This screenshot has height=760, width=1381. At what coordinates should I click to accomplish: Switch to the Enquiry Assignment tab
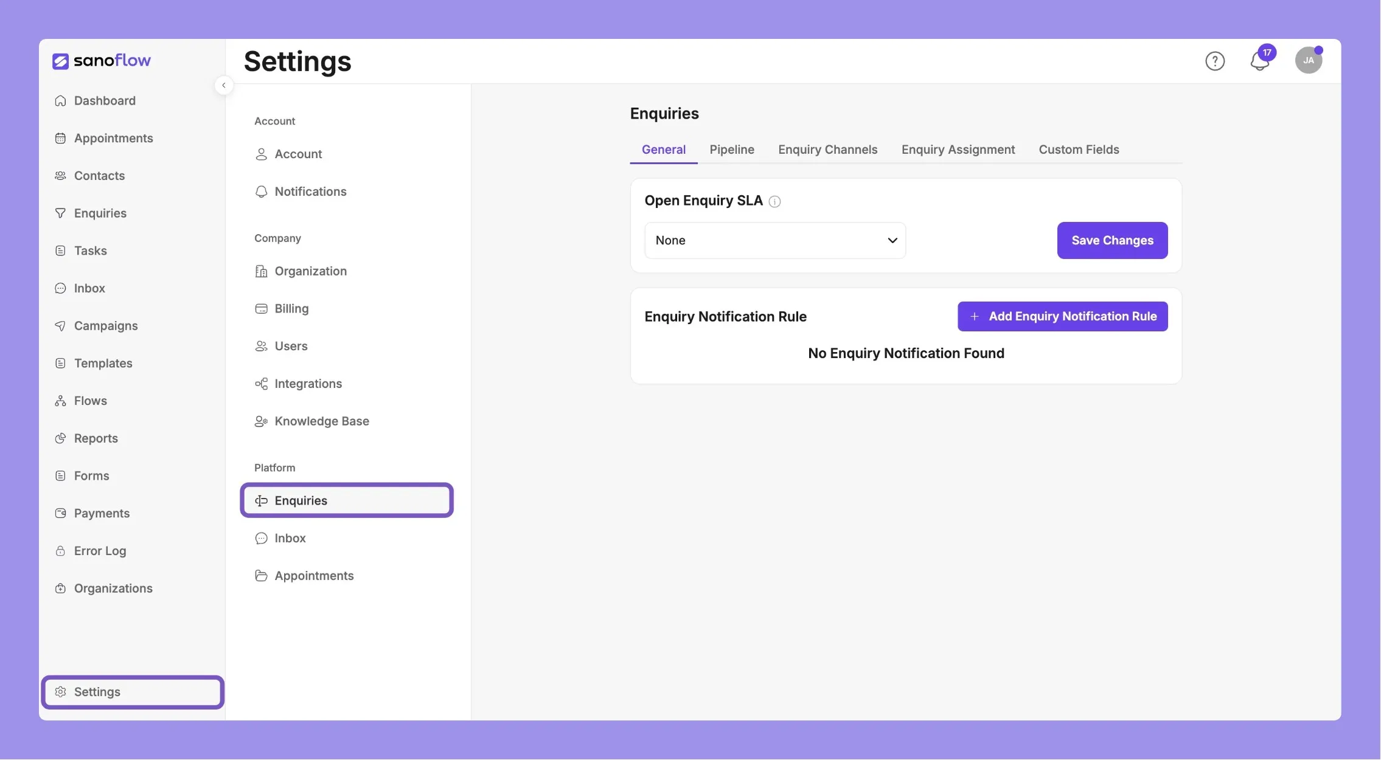[958, 150]
